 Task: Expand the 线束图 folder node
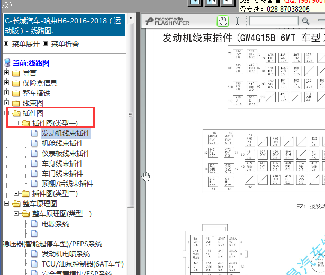click(x=7, y=103)
